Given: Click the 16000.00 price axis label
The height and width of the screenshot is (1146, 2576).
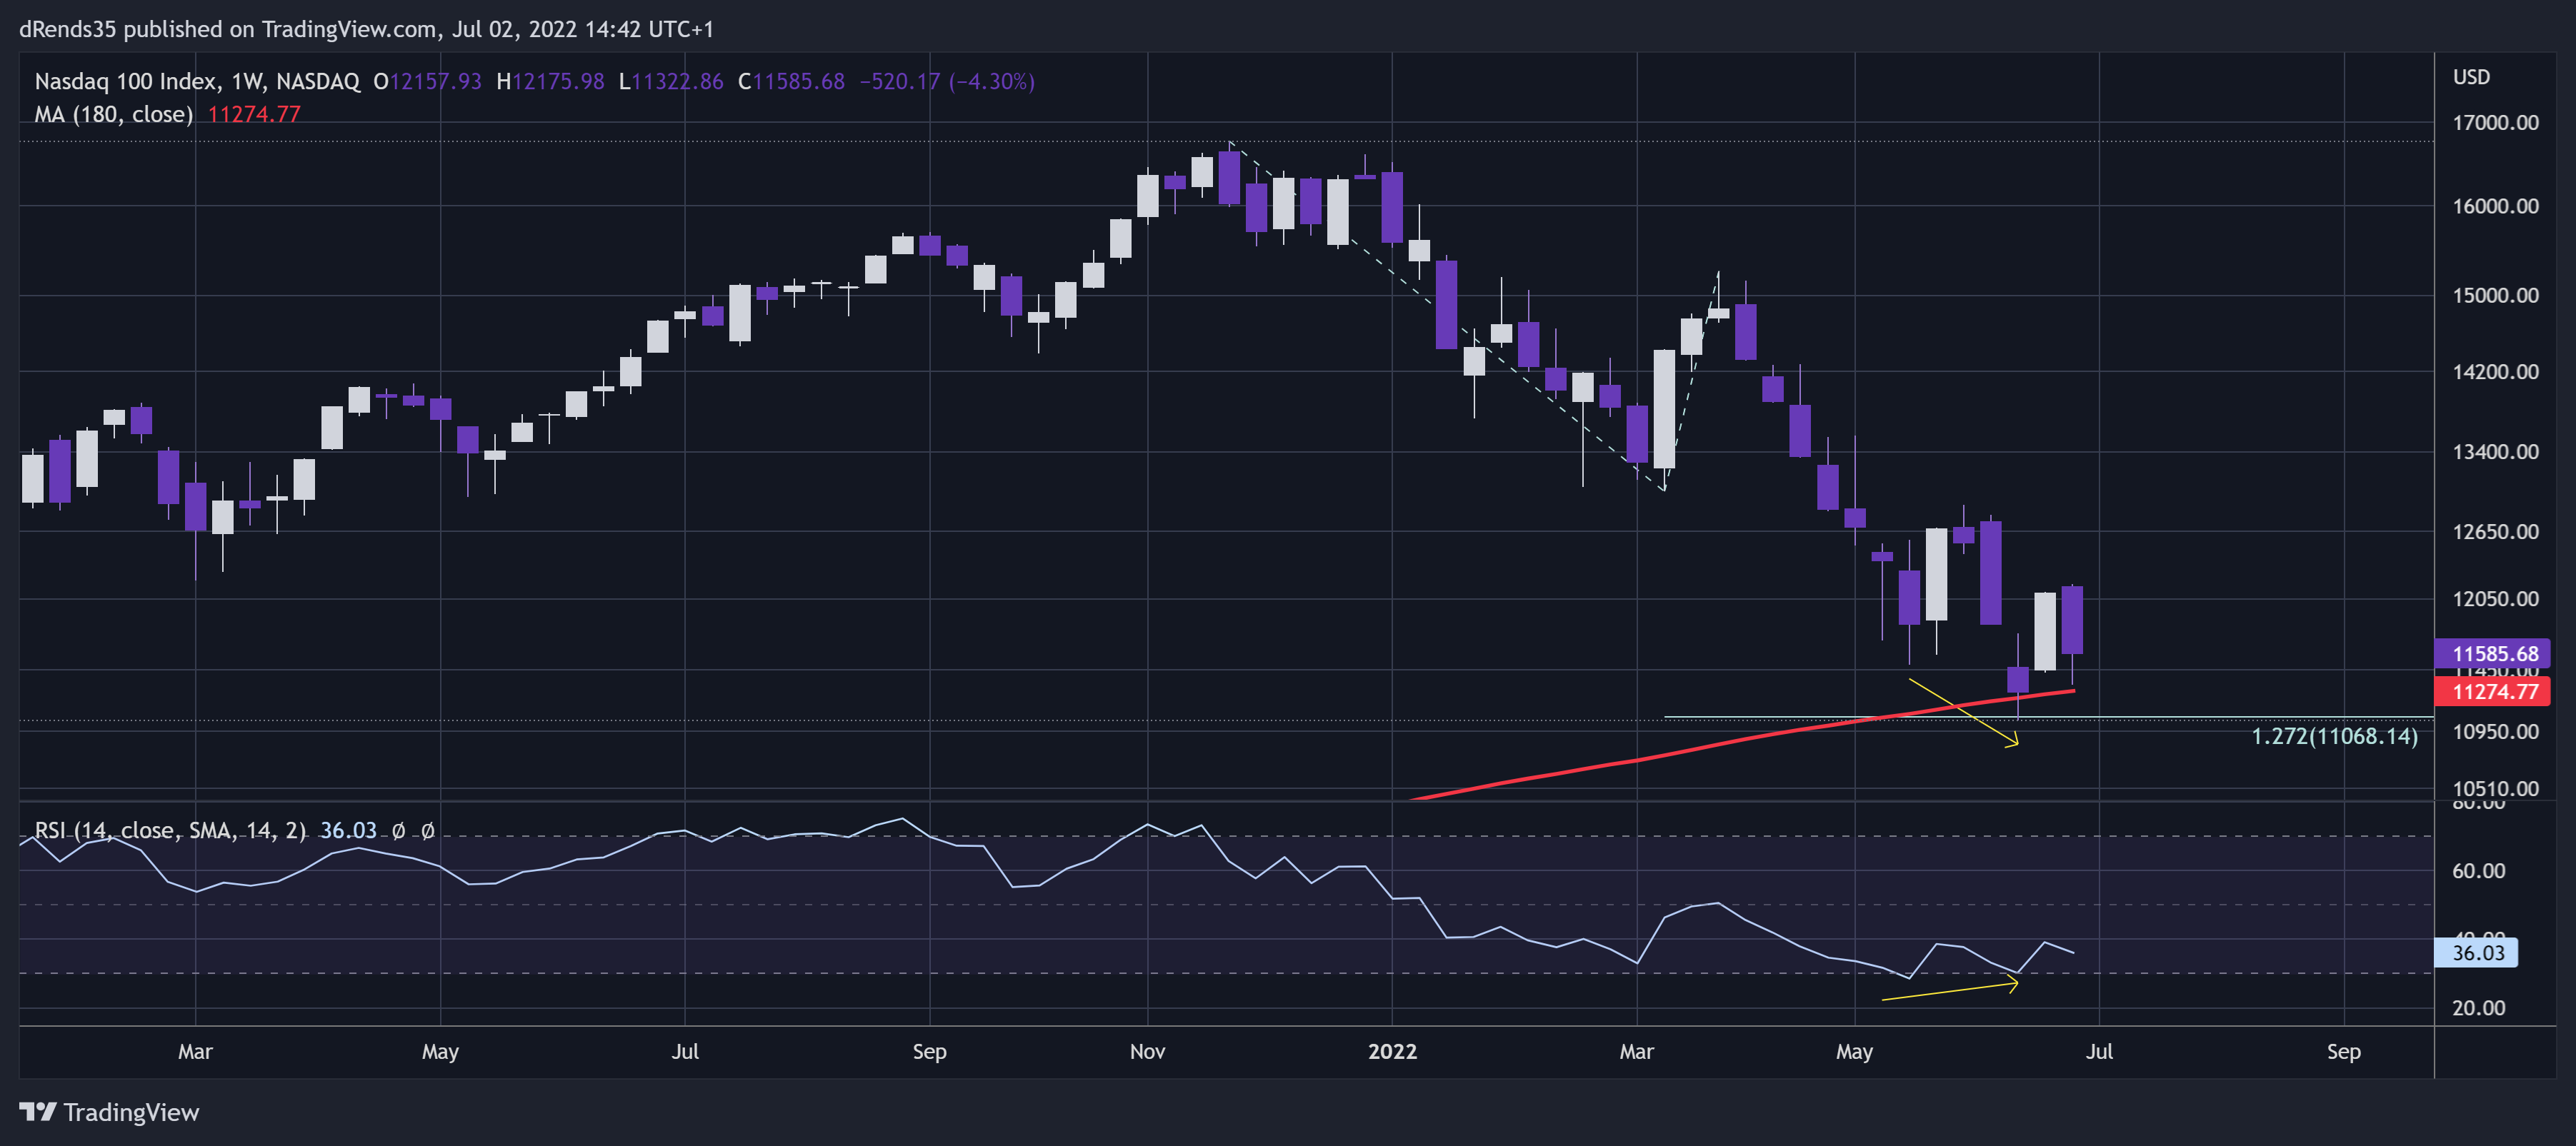Looking at the screenshot, I should click(2495, 206).
